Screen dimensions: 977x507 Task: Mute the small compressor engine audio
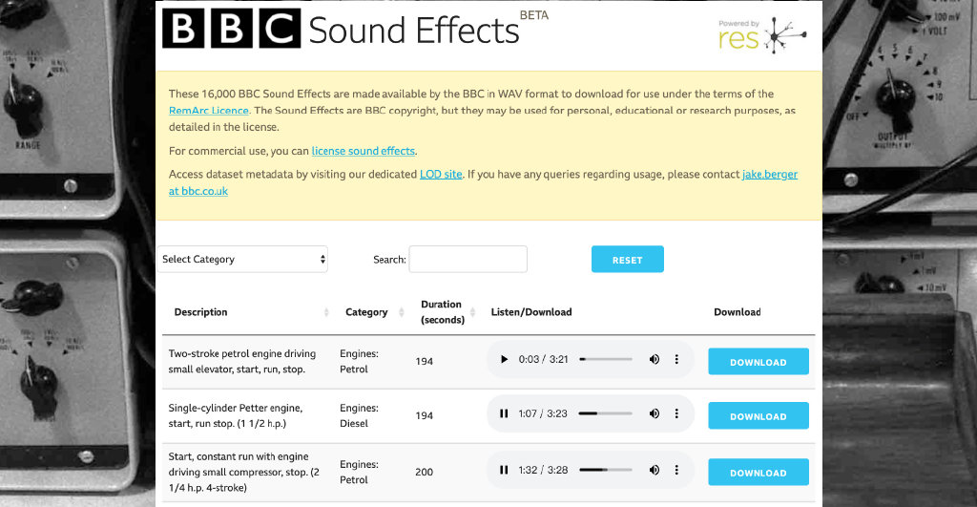point(655,471)
